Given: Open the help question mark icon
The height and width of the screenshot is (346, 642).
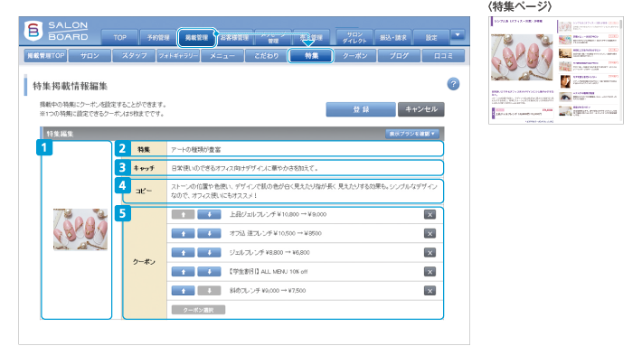Looking at the screenshot, I should [x=453, y=84].
